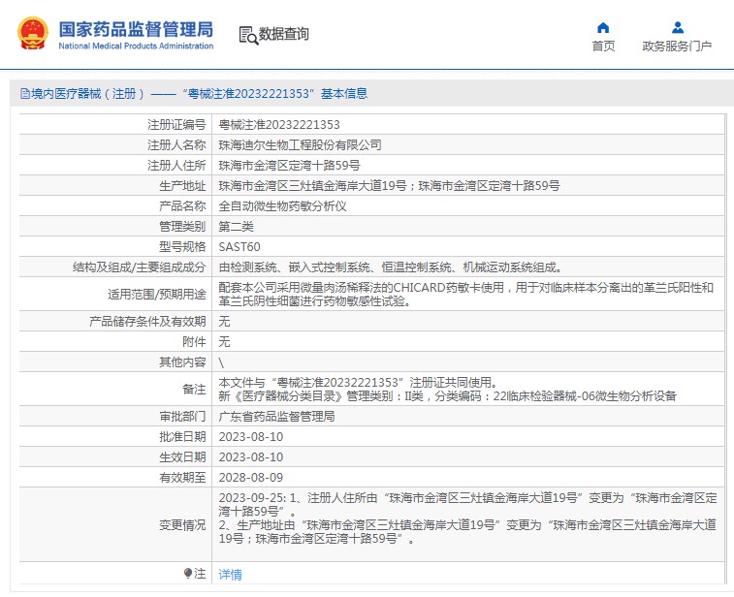The height and width of the screenshot is (597, 734).
Task: Click the 变更情况 row label
Action: (182, 524)
